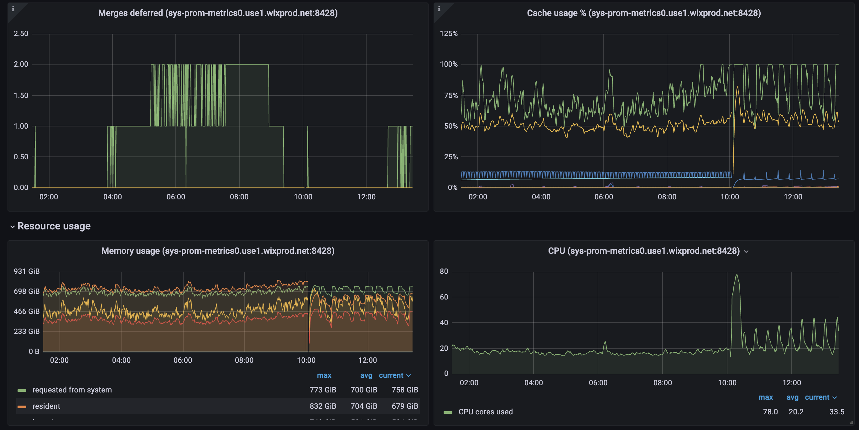Open color picker for the resident series

[x=23, y=406]
